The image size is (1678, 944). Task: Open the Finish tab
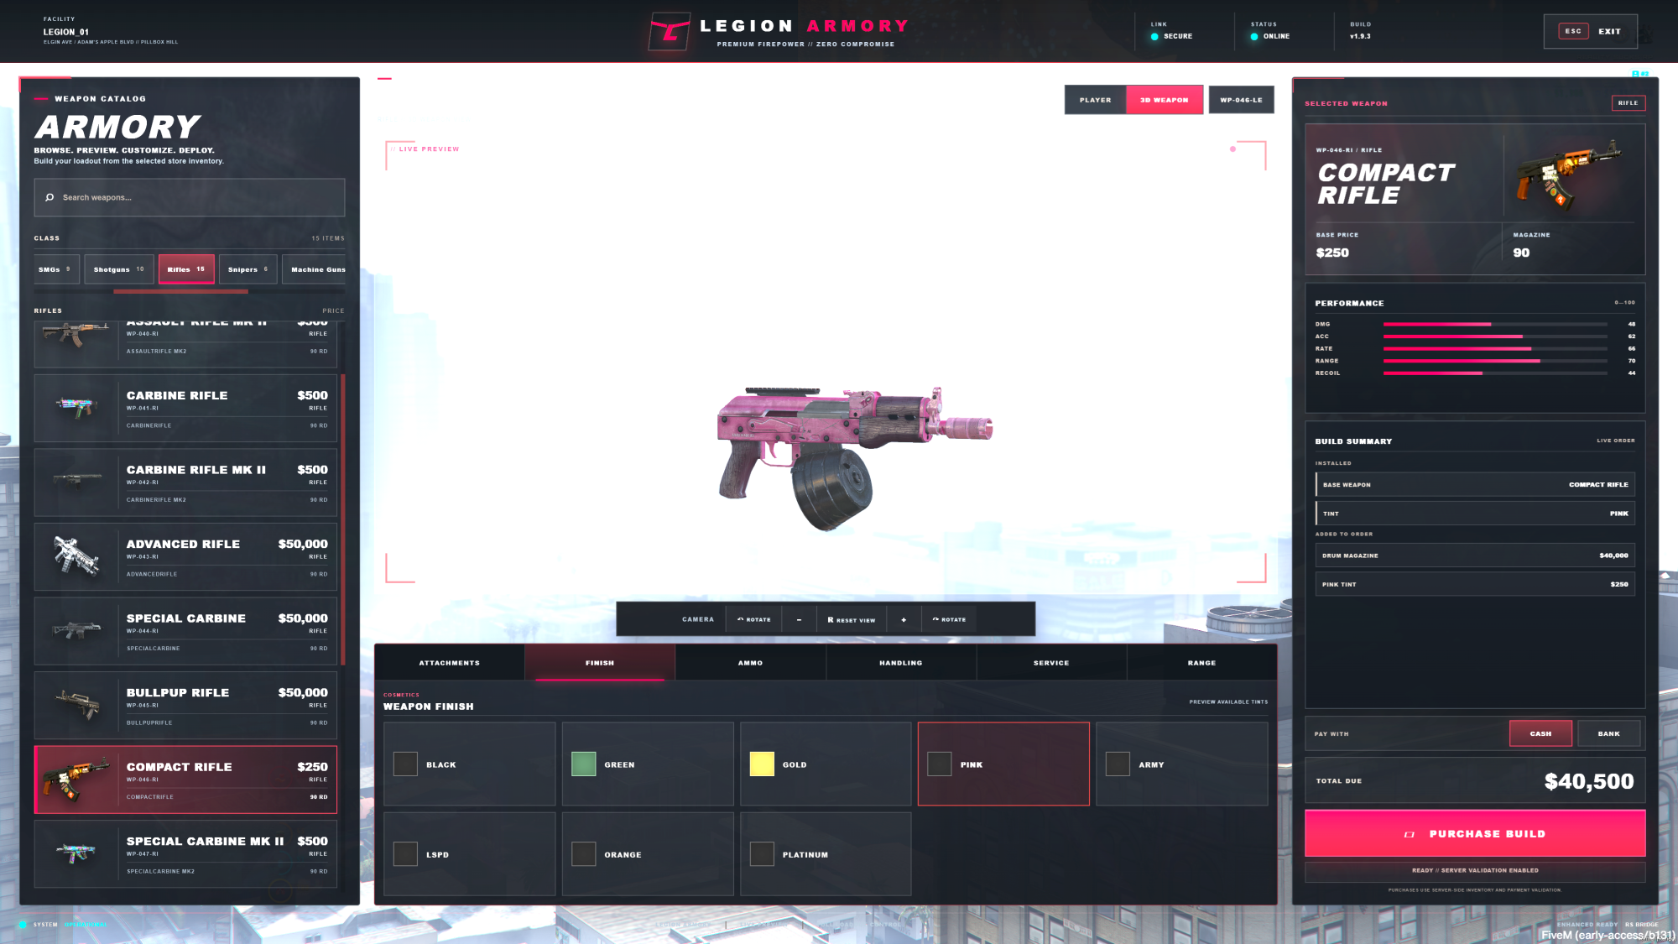click(x=600, y=663)
